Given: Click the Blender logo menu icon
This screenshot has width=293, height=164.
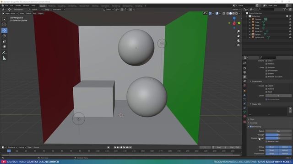Looking at the screenshot, I should (x=3, y=5).
